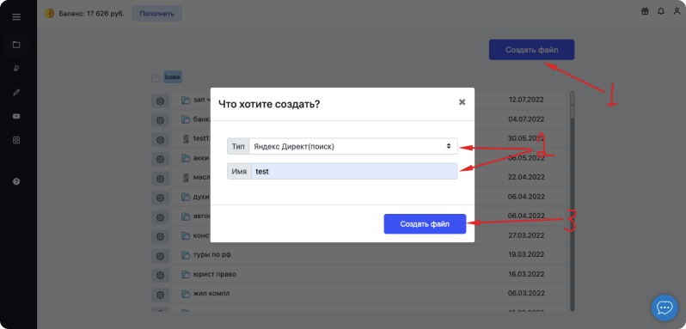This screenshot has width=686, height=329.
Task: Open the ruble payments icon in sidebar
Action: tap(16, 68)
